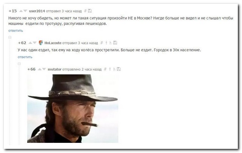Click HoLacoste's avatar image
The width and height of the screenshot is (242, 153).
[41, 43]
